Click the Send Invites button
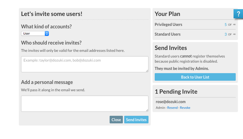The image size is (243, 139). 136,120
